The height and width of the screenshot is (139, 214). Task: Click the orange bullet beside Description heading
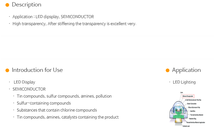pos(7,5)
